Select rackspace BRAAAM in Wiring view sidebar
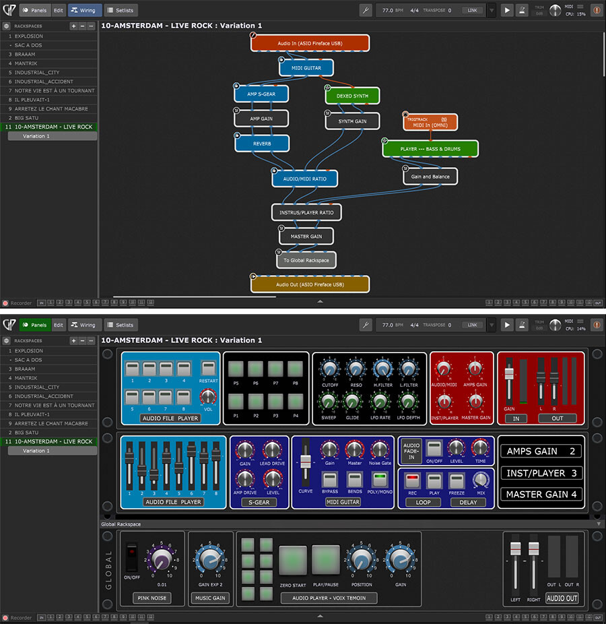The width and height of the screenshot is (606, 624). point(49,54)
